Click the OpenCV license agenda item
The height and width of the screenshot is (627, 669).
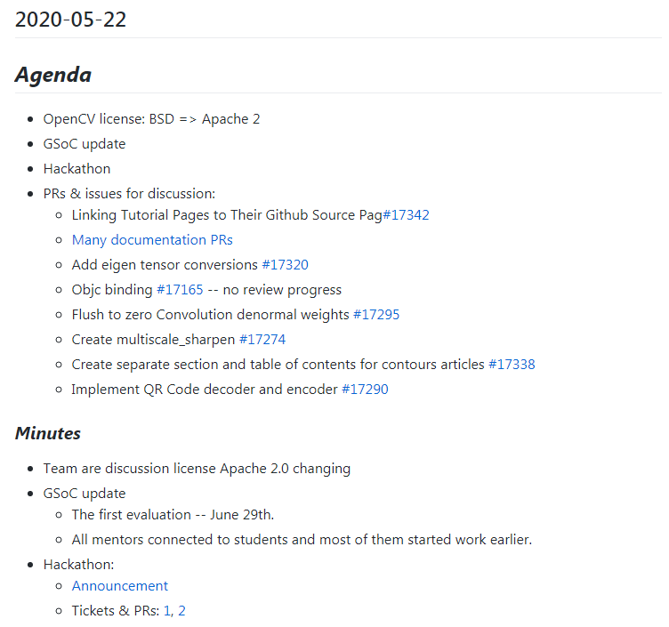pos(151,118)
